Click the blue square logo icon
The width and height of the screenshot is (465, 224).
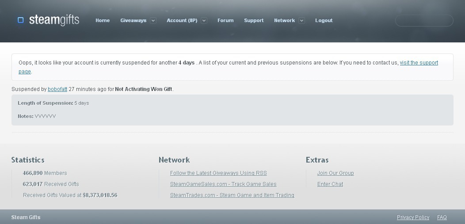(20, 20)
